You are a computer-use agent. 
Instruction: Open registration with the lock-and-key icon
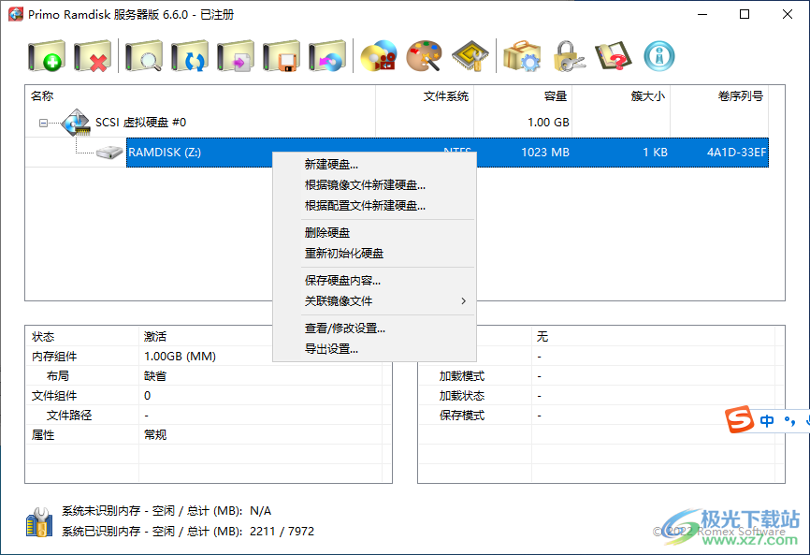point(568,54)
